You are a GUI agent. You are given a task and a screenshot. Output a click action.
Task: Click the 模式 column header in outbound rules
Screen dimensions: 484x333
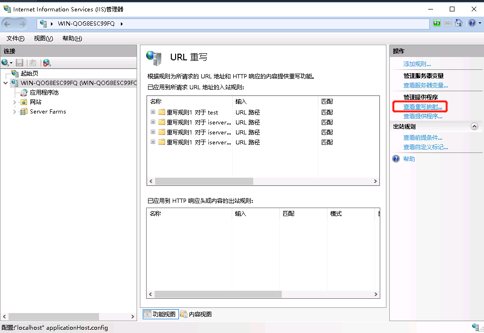click(351, 213)
